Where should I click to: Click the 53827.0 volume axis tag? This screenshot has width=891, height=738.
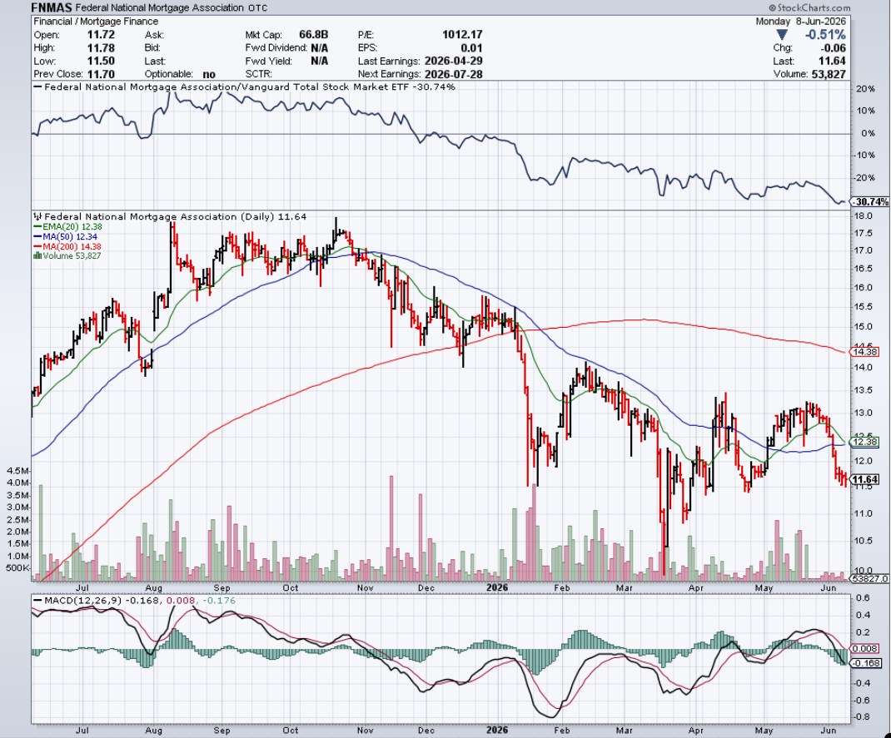coord(869,578)
